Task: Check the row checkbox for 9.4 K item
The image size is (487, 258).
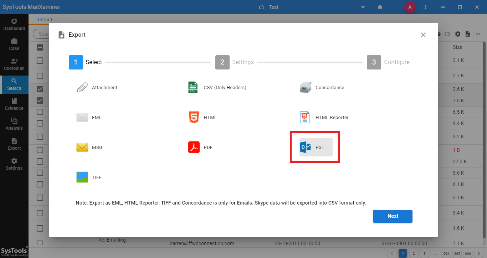Action: [x=40, y=123]
